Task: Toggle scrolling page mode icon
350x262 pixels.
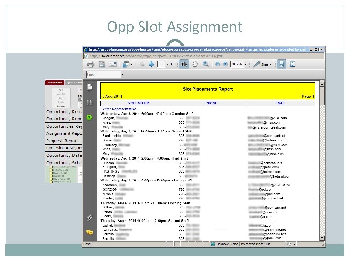Action: coord(281,65)
